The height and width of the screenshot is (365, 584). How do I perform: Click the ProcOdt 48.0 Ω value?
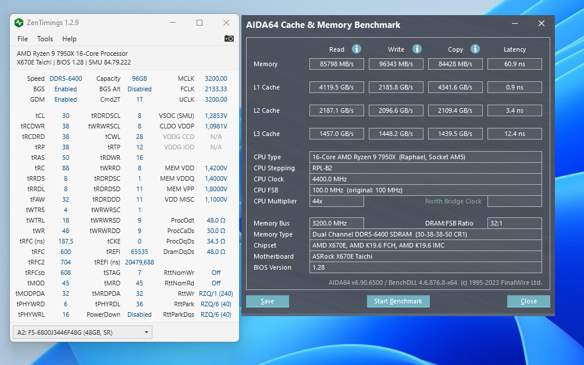click(x=216, y=220)
